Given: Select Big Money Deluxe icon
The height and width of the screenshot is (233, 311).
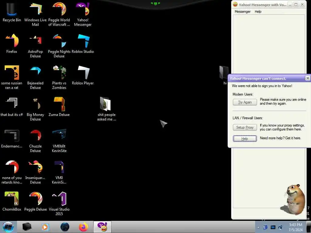Looking at the screenshot, I should [35, 109].
